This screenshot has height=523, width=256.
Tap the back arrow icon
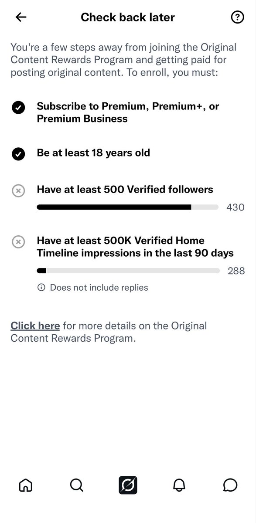21,17
